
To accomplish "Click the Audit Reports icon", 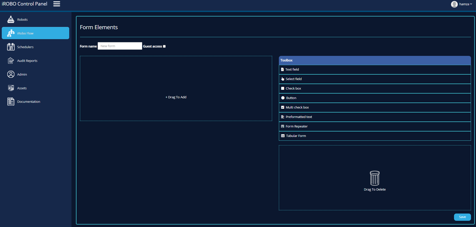I will [x=11, y=61].
